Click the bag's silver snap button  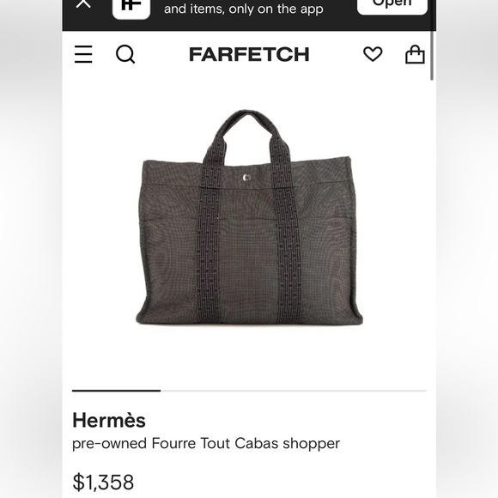(246, 178)
